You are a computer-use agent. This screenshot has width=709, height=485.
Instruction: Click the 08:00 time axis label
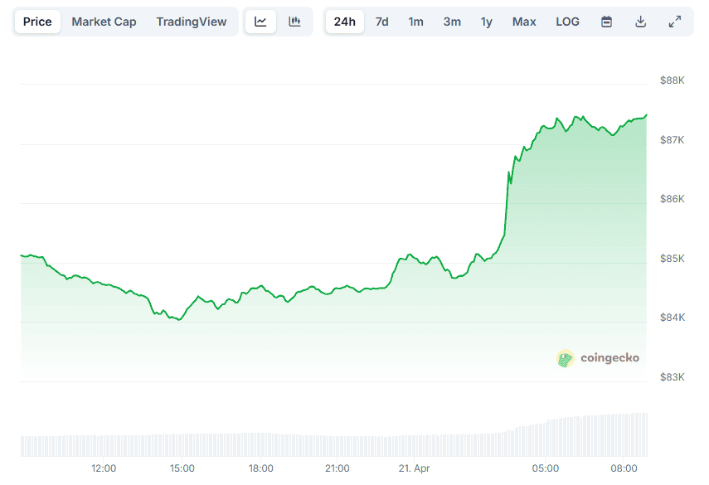[624, 468]
